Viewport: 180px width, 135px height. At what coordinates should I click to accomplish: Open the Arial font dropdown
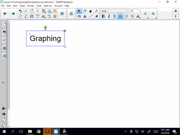[x=115, y=11]
